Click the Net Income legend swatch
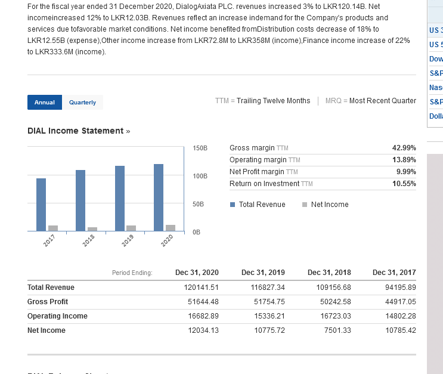 click(x=305, y=205)
